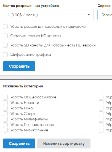Viewport: 112px width, 152px height.
Task: Enable Шифрование трафика checkbox
Action: (5, 55)
